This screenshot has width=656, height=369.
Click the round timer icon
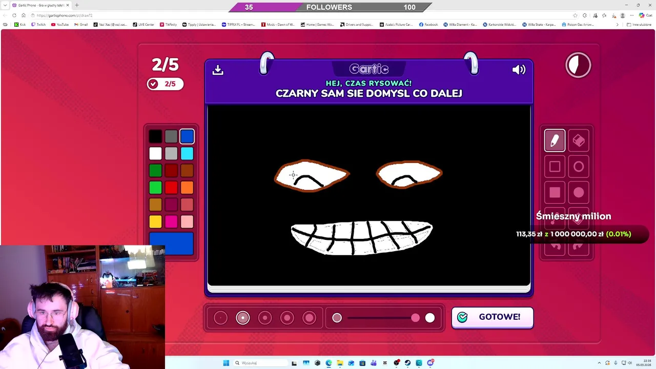(x=578, y=65)
